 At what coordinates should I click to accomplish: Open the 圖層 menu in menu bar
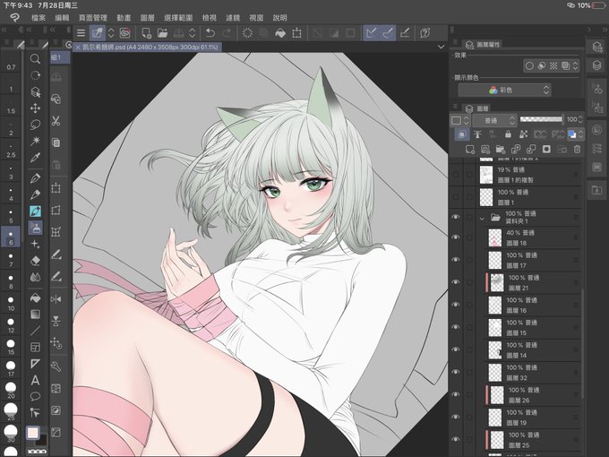tap(147, 18)
